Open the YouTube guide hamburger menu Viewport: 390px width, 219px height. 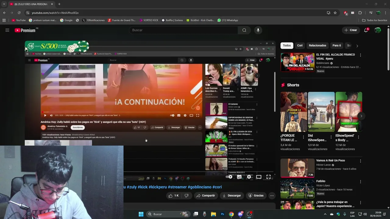click(7, 30)
